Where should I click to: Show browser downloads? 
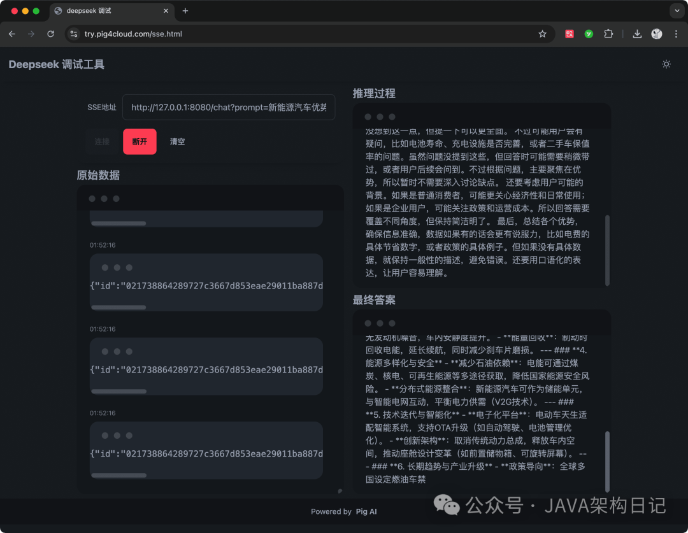click(x=637, y=34)
